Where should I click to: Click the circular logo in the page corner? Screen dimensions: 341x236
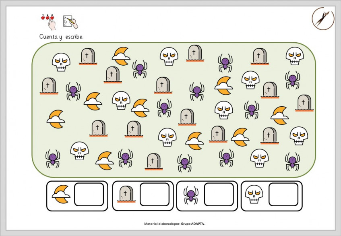(323, 19)
